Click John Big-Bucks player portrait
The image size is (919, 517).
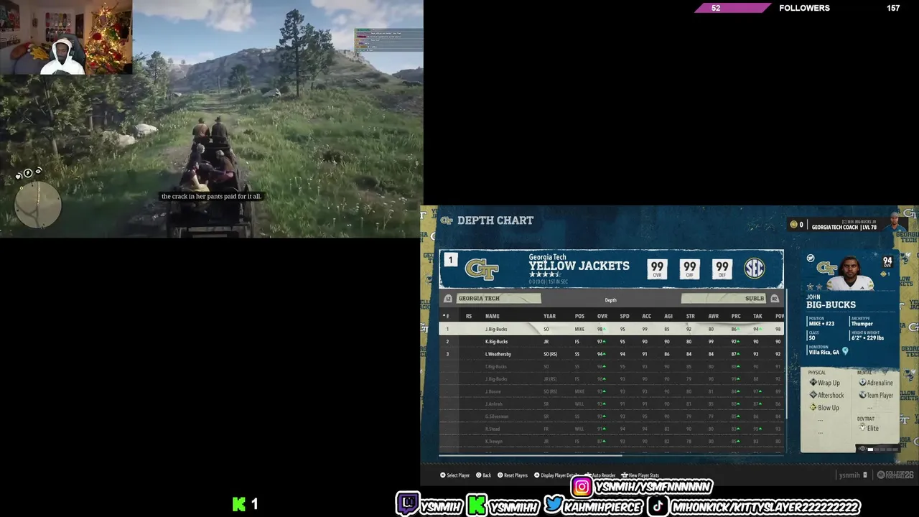pos(850,274)
